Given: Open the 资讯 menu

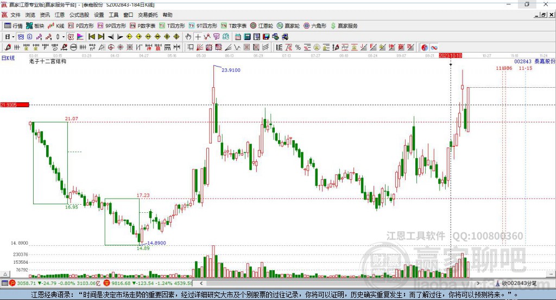Looking at the screenshot, I should pos(45,15).
